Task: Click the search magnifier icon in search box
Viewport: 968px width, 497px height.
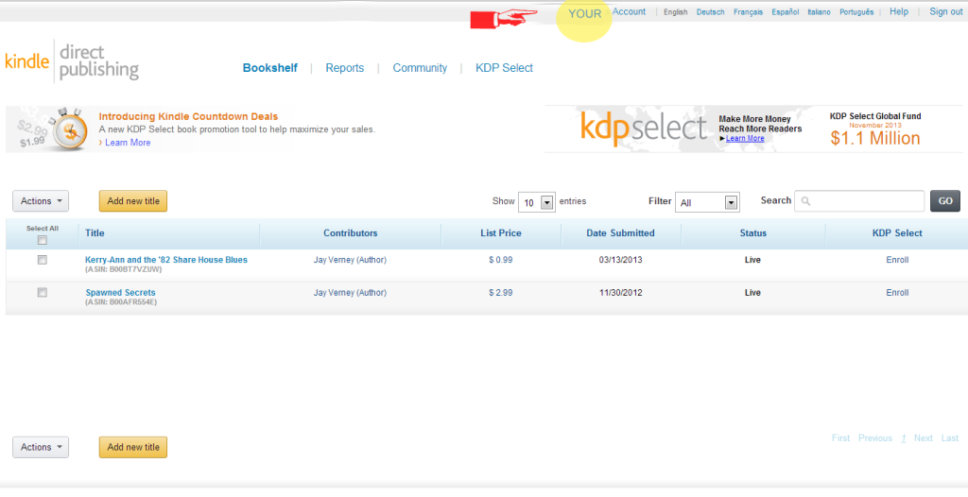Action: pos(805,201)
